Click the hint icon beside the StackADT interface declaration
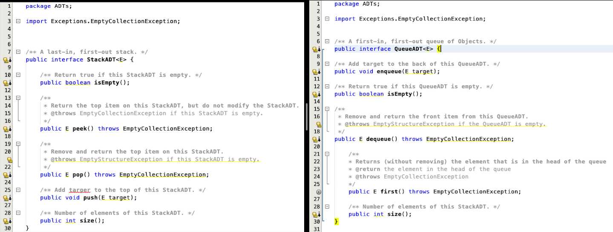The height and width of the screenshot is (232, 613). (x=7, y=60)
